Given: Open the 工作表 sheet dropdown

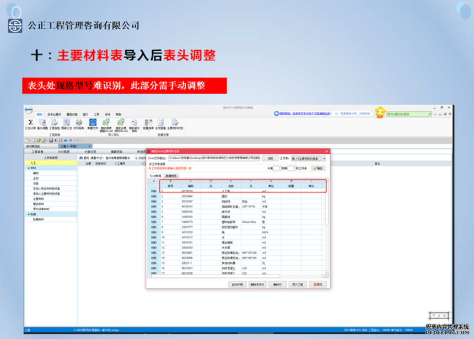Looking at the screenshot, I should tap(309, 158).
